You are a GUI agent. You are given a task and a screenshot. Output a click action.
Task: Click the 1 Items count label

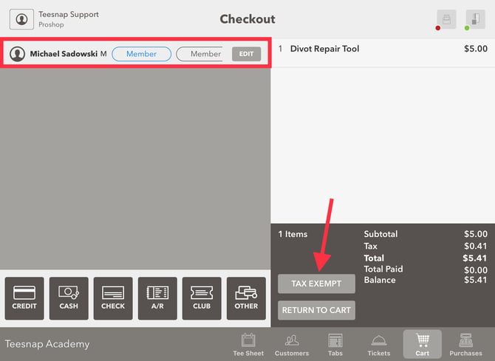coord(293,234)
